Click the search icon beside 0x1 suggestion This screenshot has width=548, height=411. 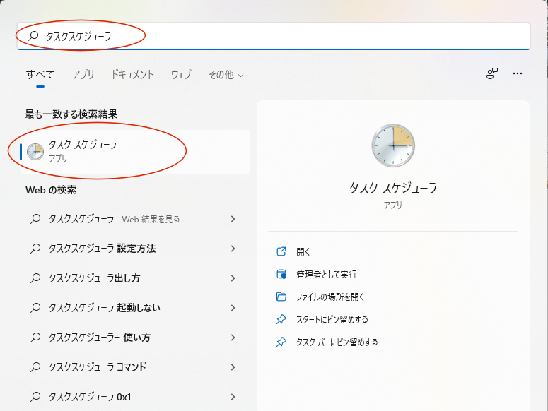35,397
